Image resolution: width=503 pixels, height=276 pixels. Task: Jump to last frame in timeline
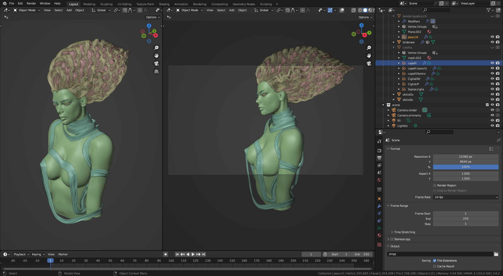[x=204, y=254]
